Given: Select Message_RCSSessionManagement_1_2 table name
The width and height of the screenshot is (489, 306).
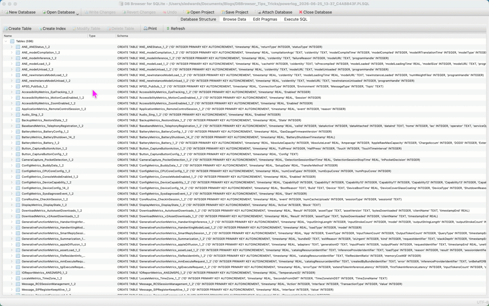Looking at the screenshot, I should click(x=49, y=284).
